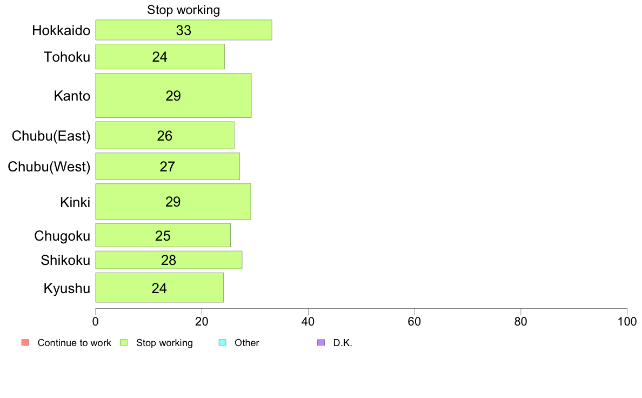This screenshot has width=642, height=398.
Task: Select the Shikoku bar showing 28
Action: click(169, 260)
